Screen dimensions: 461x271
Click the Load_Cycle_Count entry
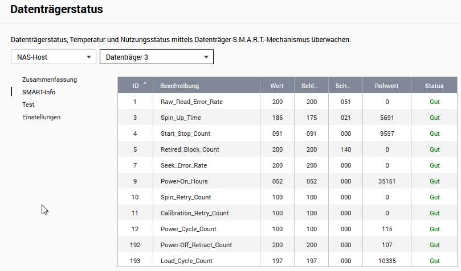click(x=186, y=261)
